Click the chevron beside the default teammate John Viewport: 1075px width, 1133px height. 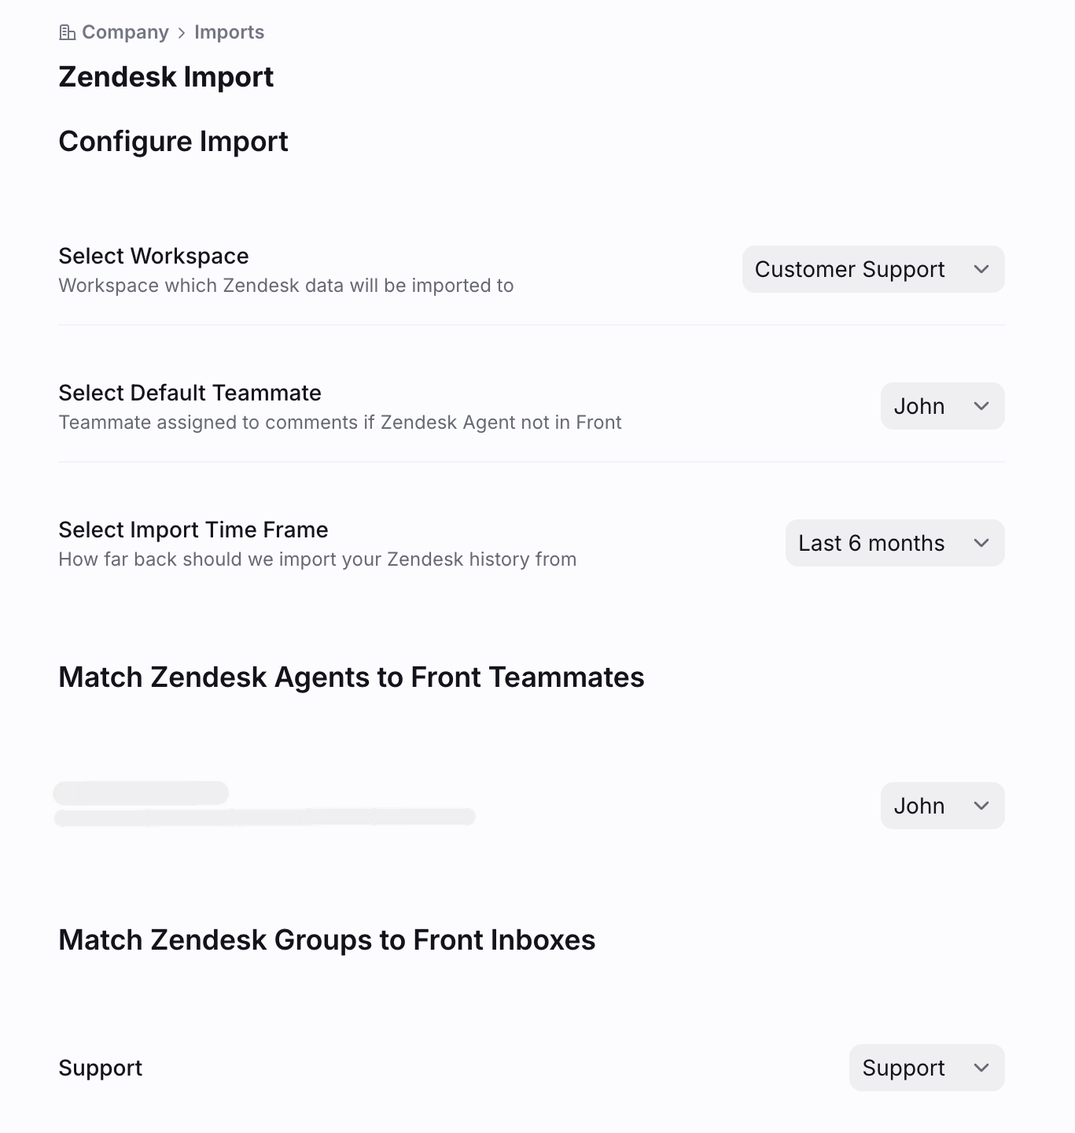point(981,406)
